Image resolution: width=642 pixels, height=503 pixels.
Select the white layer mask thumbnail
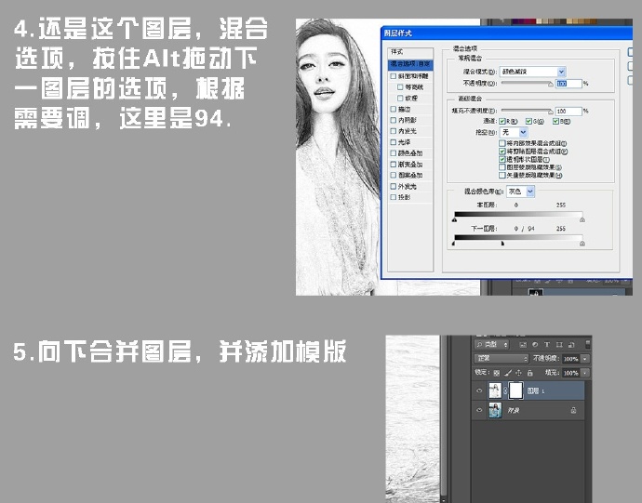tap(515, 390)
